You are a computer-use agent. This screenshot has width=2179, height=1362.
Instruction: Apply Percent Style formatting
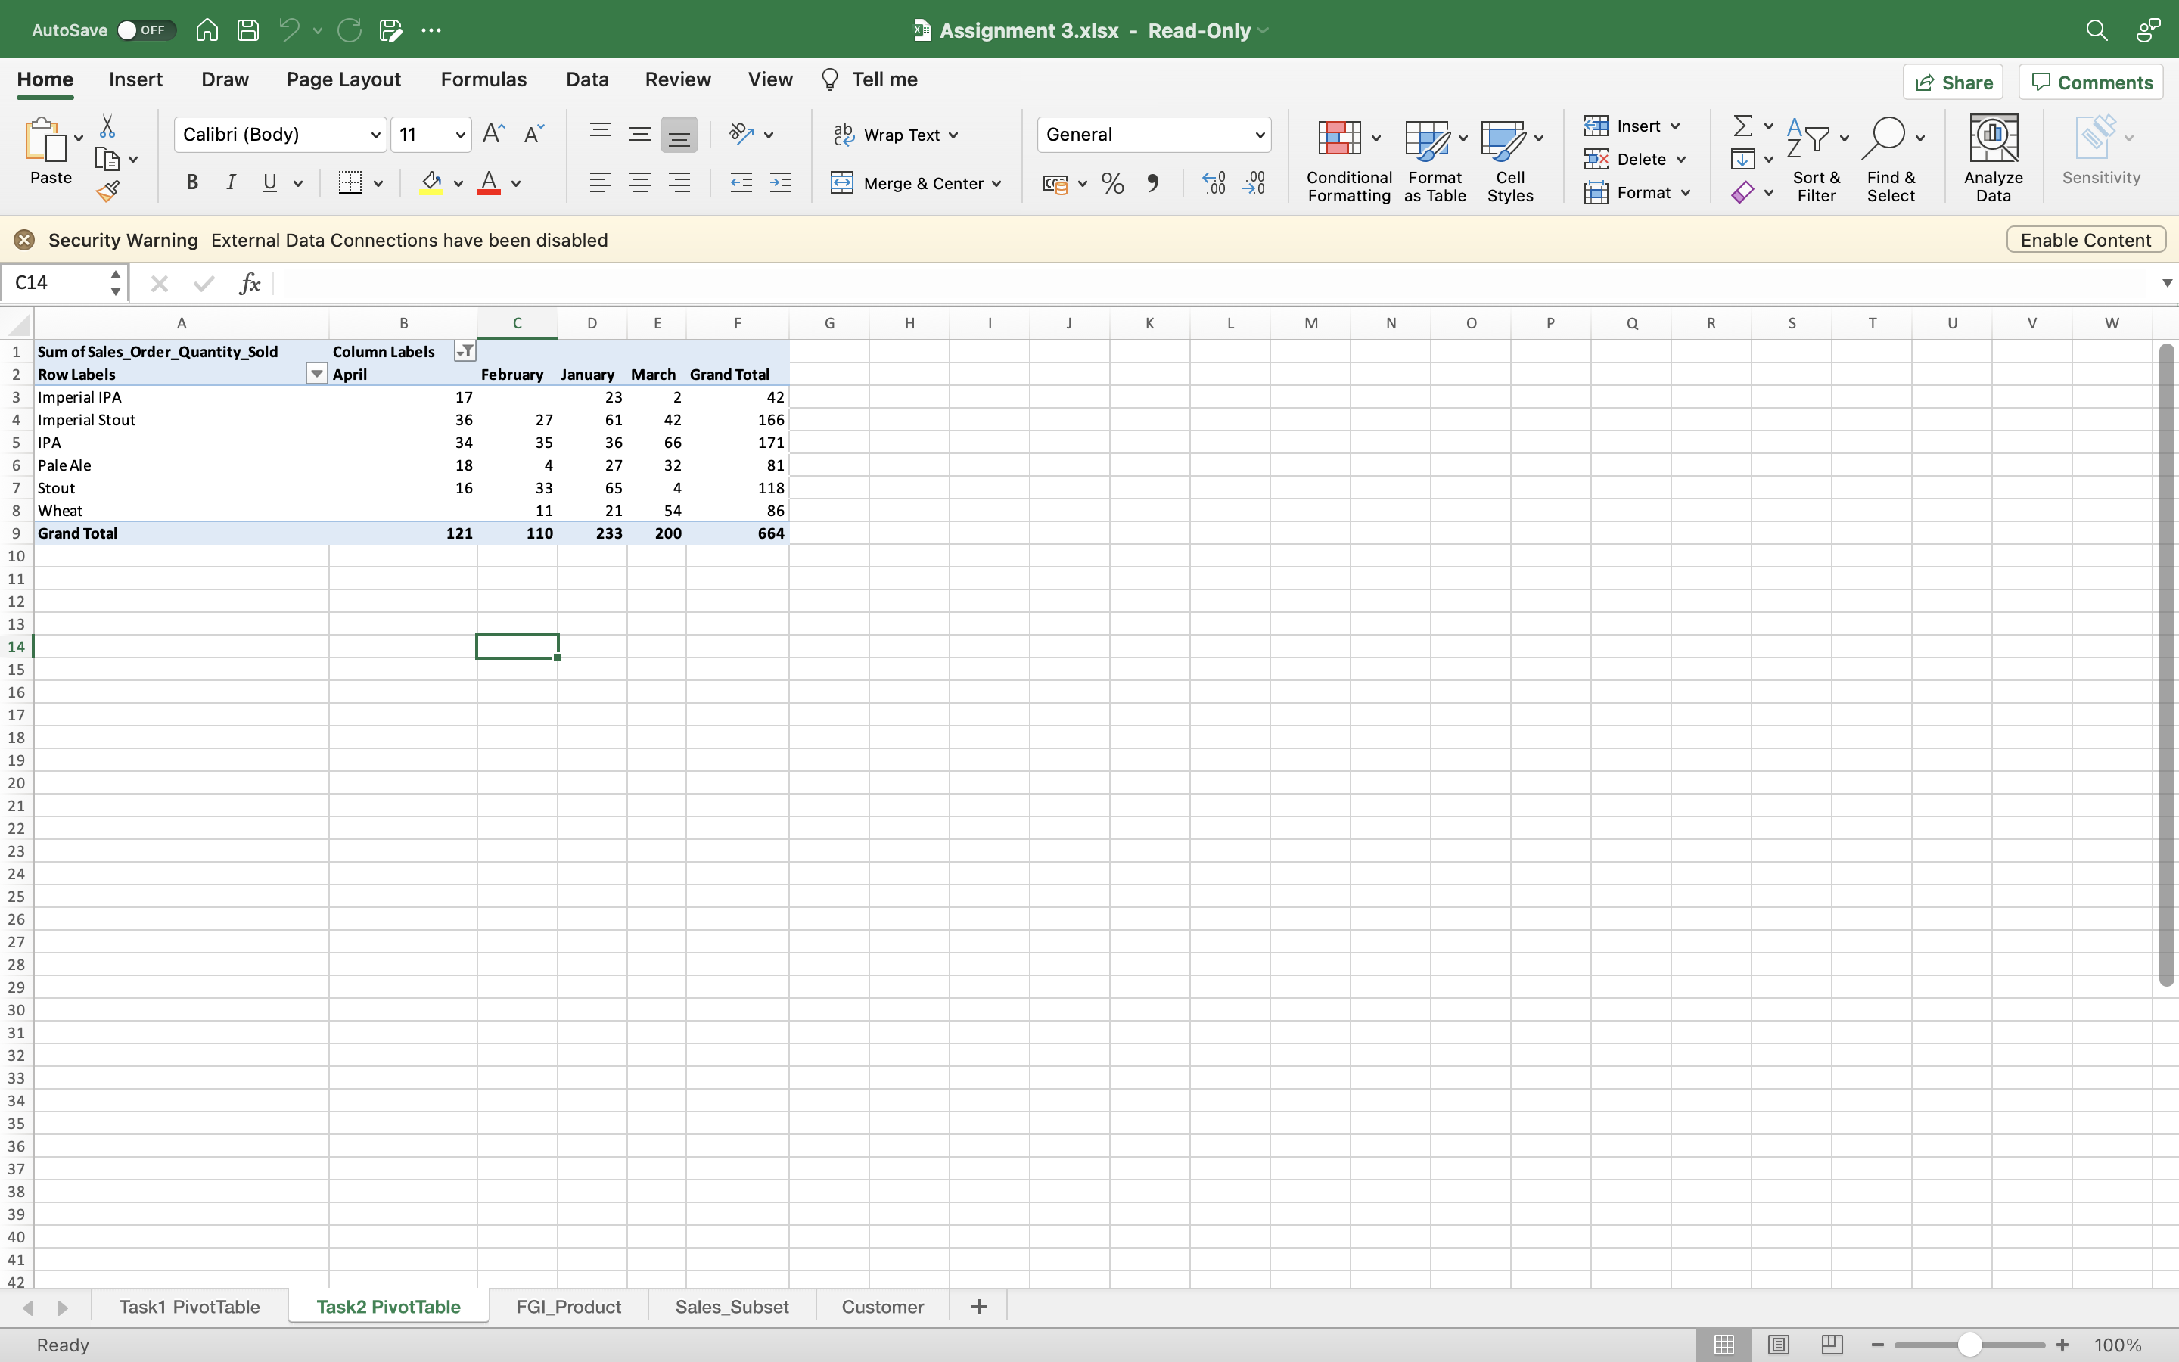point(1113,183)
